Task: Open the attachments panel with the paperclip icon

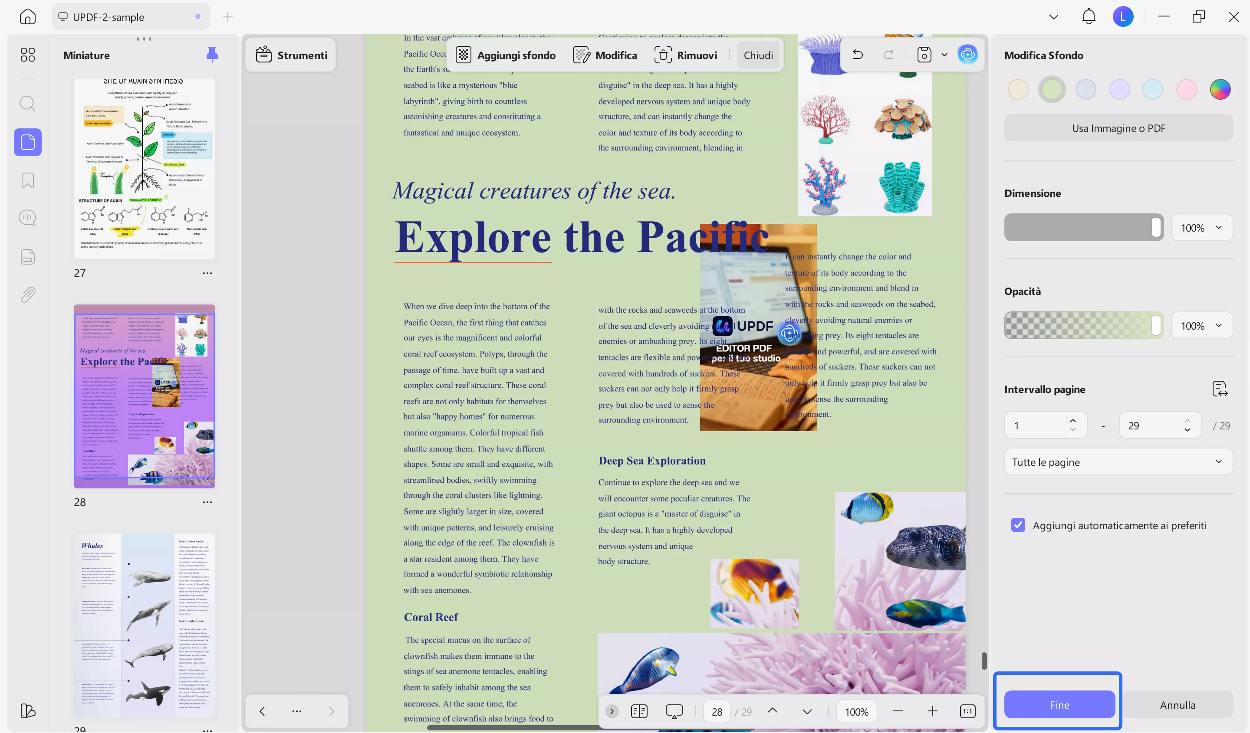Action: click(28, 294)
